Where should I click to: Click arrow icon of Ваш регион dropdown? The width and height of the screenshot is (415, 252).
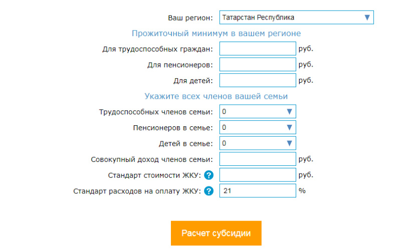click(x=367, y=18)
